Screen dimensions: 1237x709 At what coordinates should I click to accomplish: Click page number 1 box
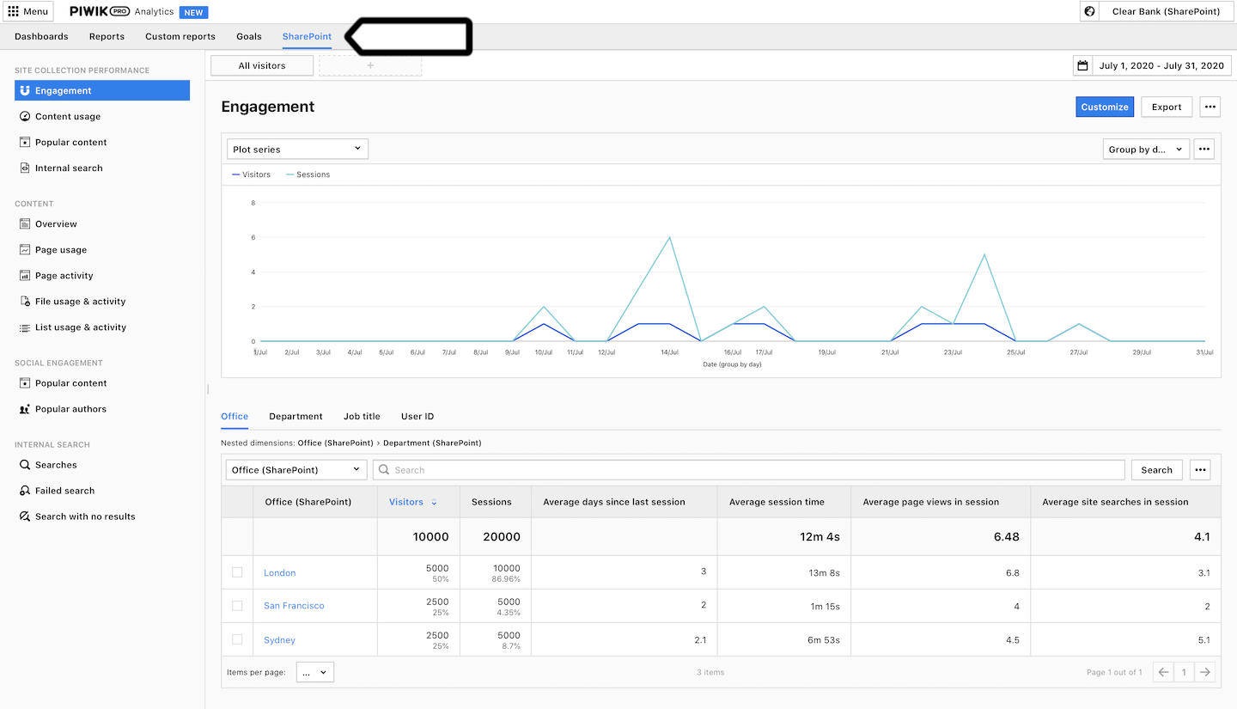tap(1184, 672)
